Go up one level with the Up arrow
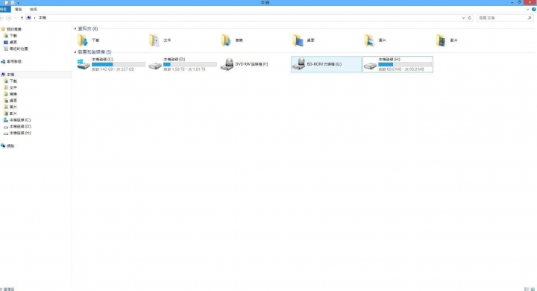The width and height of the screenshot is (537, 291). click(x=22, y=18)
